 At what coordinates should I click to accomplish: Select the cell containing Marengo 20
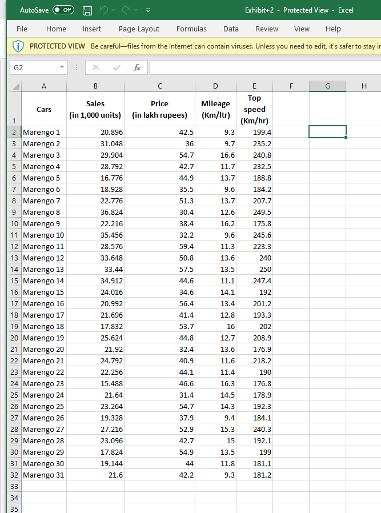[44, 350]
